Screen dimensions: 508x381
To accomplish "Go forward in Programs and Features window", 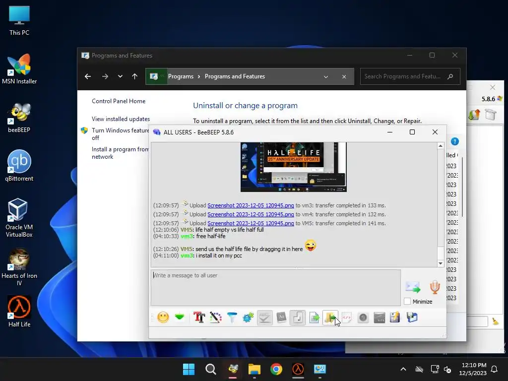I will click(x=105, y=76).
